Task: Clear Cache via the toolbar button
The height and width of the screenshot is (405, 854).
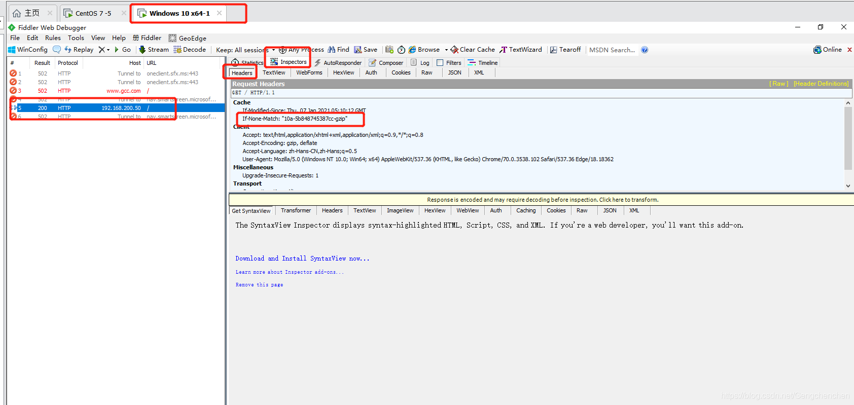Action: tap(473, 50)
